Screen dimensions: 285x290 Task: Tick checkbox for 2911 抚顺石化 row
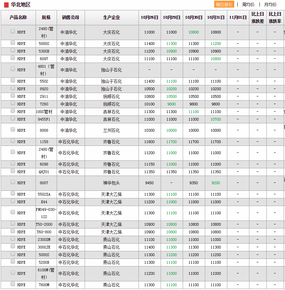coord(13,95)
